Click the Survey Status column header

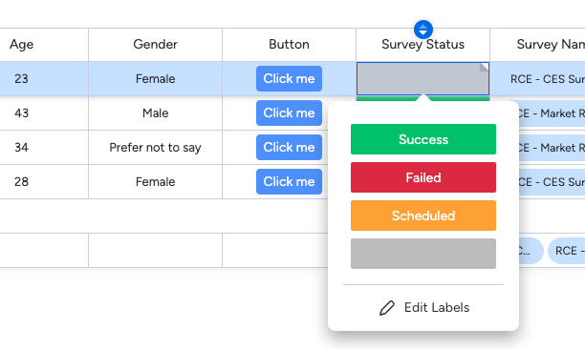[422, 45]
